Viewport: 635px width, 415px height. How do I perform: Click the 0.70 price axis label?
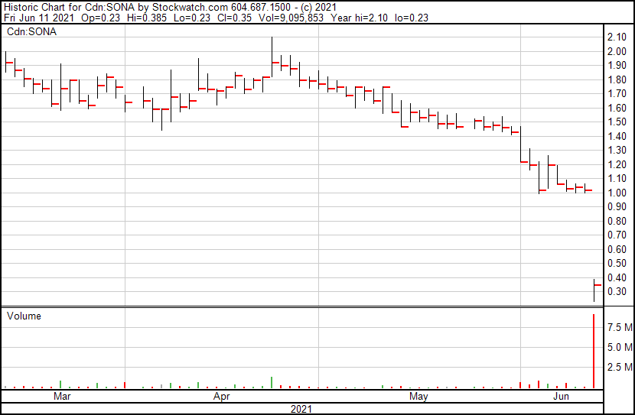[x=617, y=235]
